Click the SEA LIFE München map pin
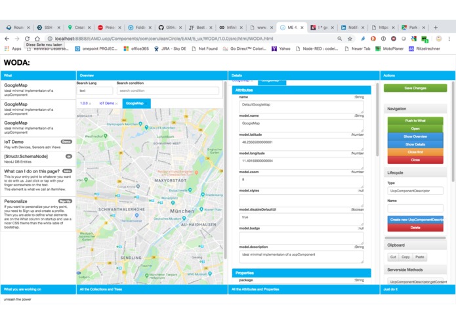 pyautogui.click(x=146, y=127)
